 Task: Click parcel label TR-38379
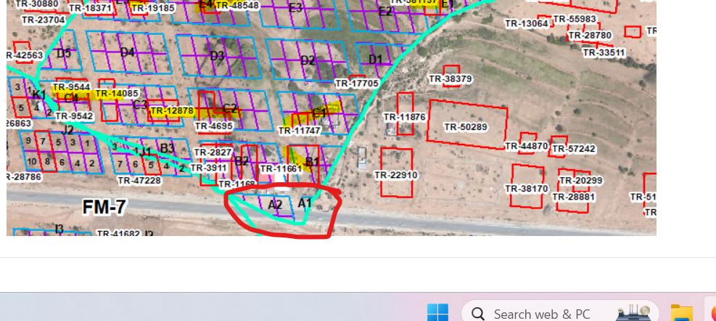coord(450,79)
